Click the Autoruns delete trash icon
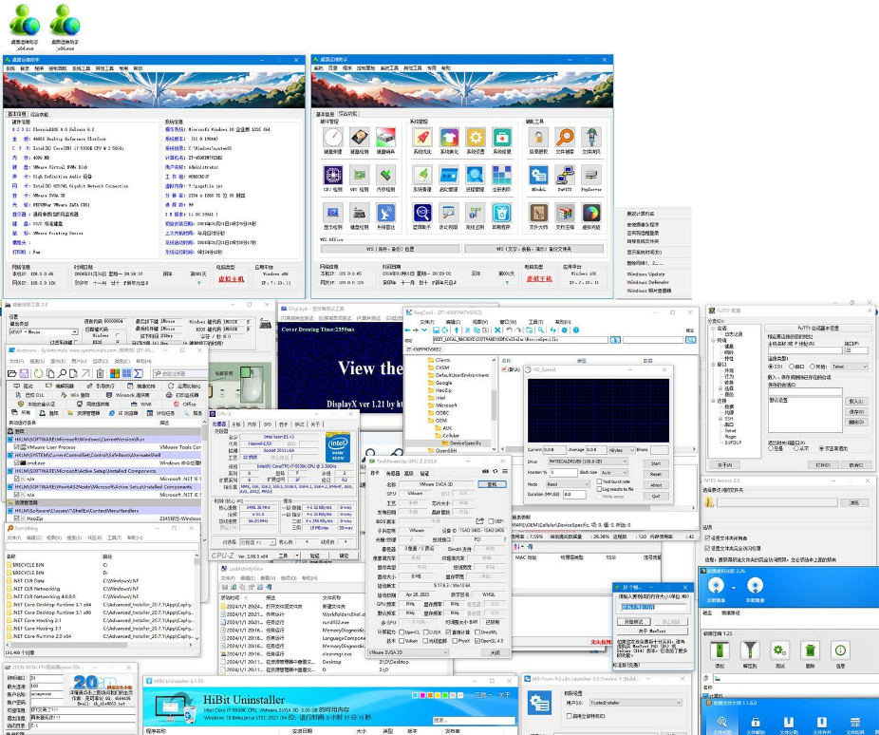Screen dimensions: 879x735 coord(100,373)
